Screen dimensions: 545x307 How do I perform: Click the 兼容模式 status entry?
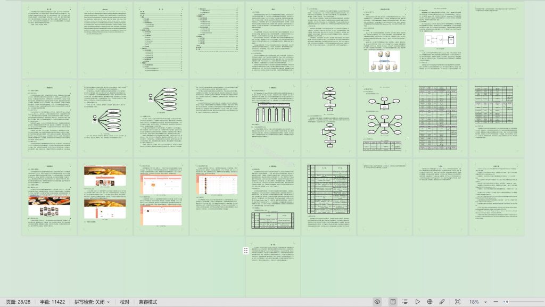coord(148,302)
